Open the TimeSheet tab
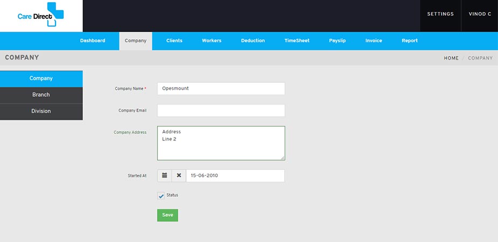This screenshot has height=242, width=498. (x=297, y=41)
